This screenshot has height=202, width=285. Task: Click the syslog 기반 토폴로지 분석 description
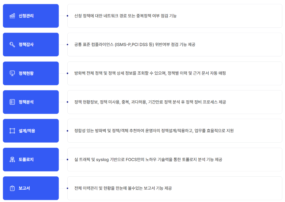coord(148,159)
